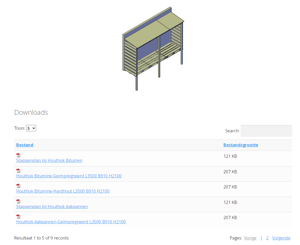The width and height of the screenshot is (300, 245).
Task: Click the Houthok 3D drawing image
Action: 153,49
